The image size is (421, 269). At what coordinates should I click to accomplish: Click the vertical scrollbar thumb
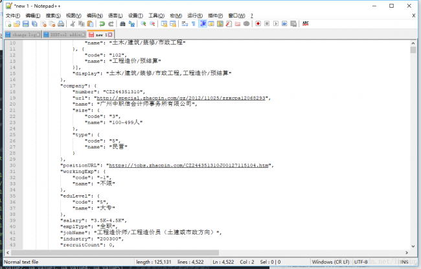(x=413, y=50)
